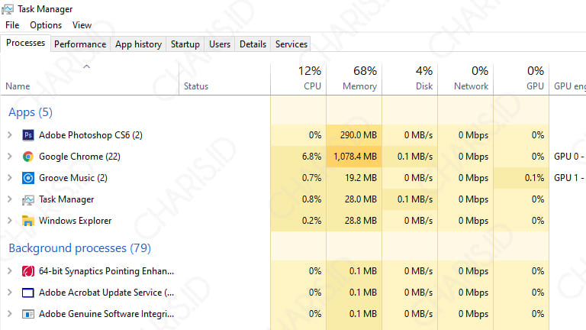586x330 pixels.
Task: Select the Background processes (79) heading
Action: pyautogui.click(x=79, y=248)
